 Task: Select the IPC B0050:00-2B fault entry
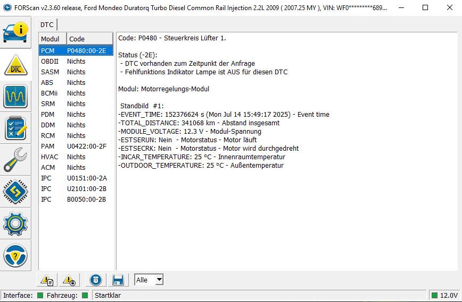pyautogui.click(x=76, y=199)
